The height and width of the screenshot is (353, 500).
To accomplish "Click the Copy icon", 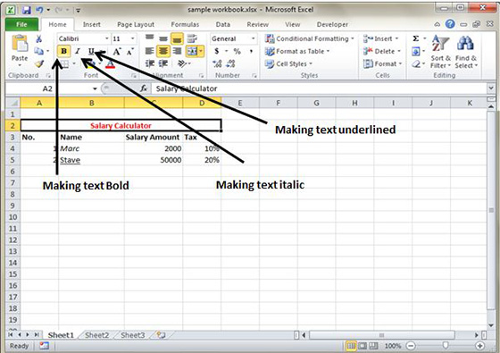I will 39,51.
